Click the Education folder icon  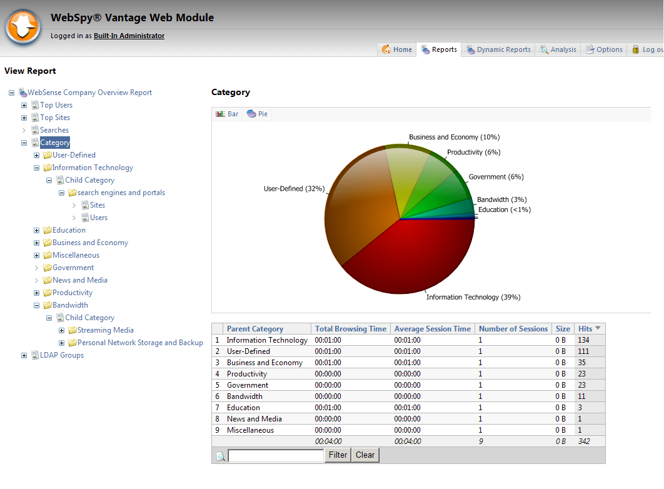[x=48, y=230]
